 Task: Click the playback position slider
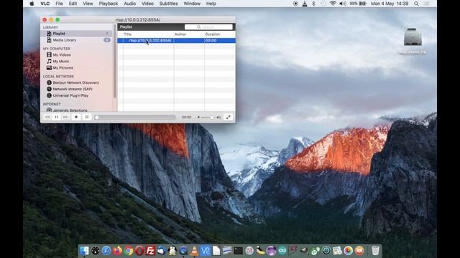(135, 118)
